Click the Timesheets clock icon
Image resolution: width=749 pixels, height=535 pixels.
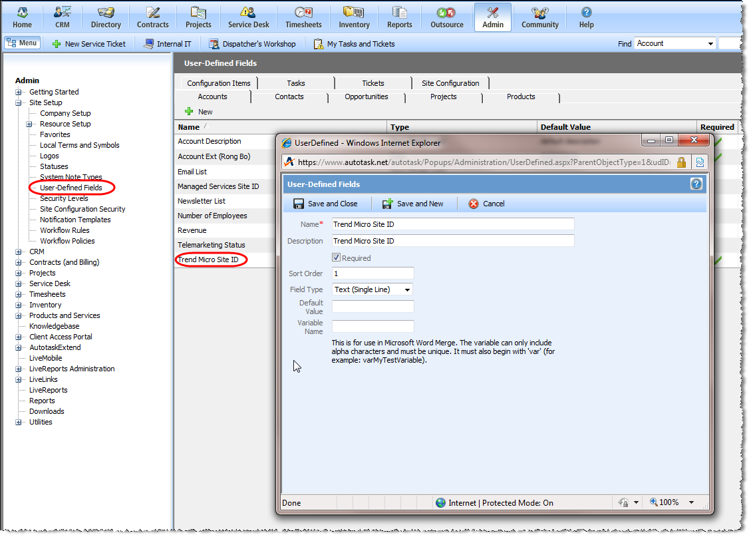point(303,12)
